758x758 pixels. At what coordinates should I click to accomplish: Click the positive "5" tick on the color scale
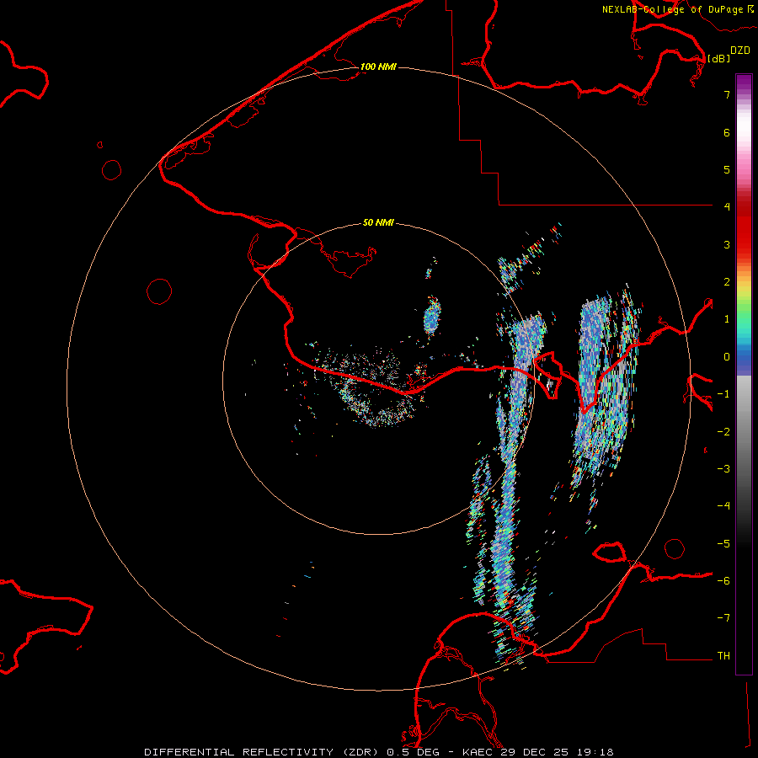(727, 169)
